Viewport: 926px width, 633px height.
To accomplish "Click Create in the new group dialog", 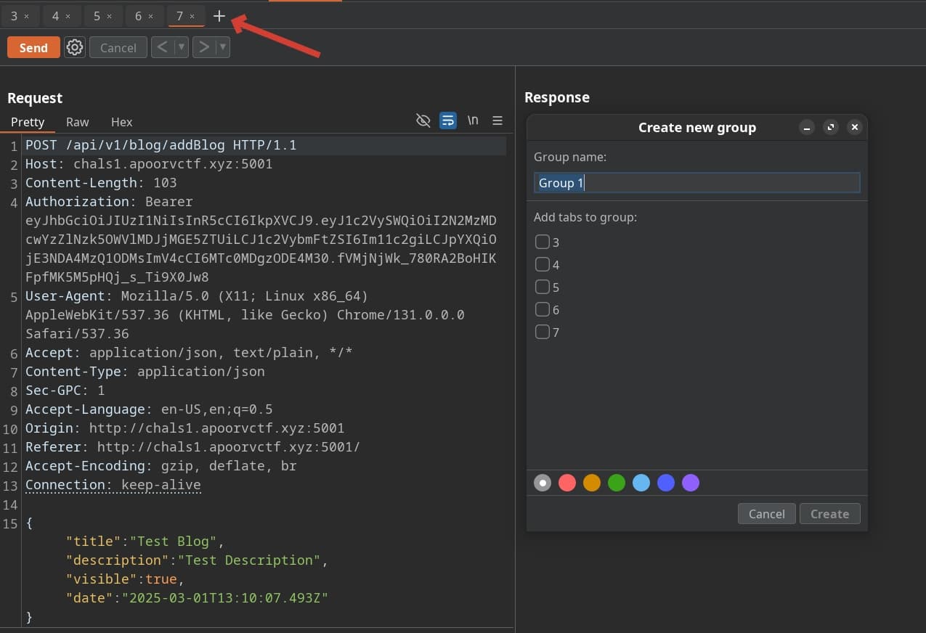I will [829, 514].
